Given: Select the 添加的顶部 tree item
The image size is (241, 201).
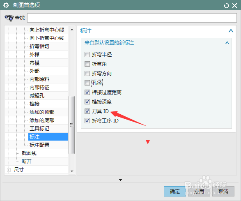Looking at the screenshot, I should 42,112.
